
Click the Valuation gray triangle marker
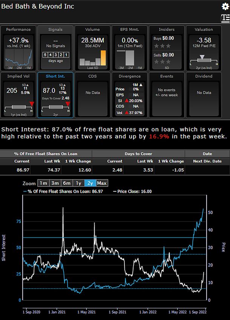(x=202, y=57)
